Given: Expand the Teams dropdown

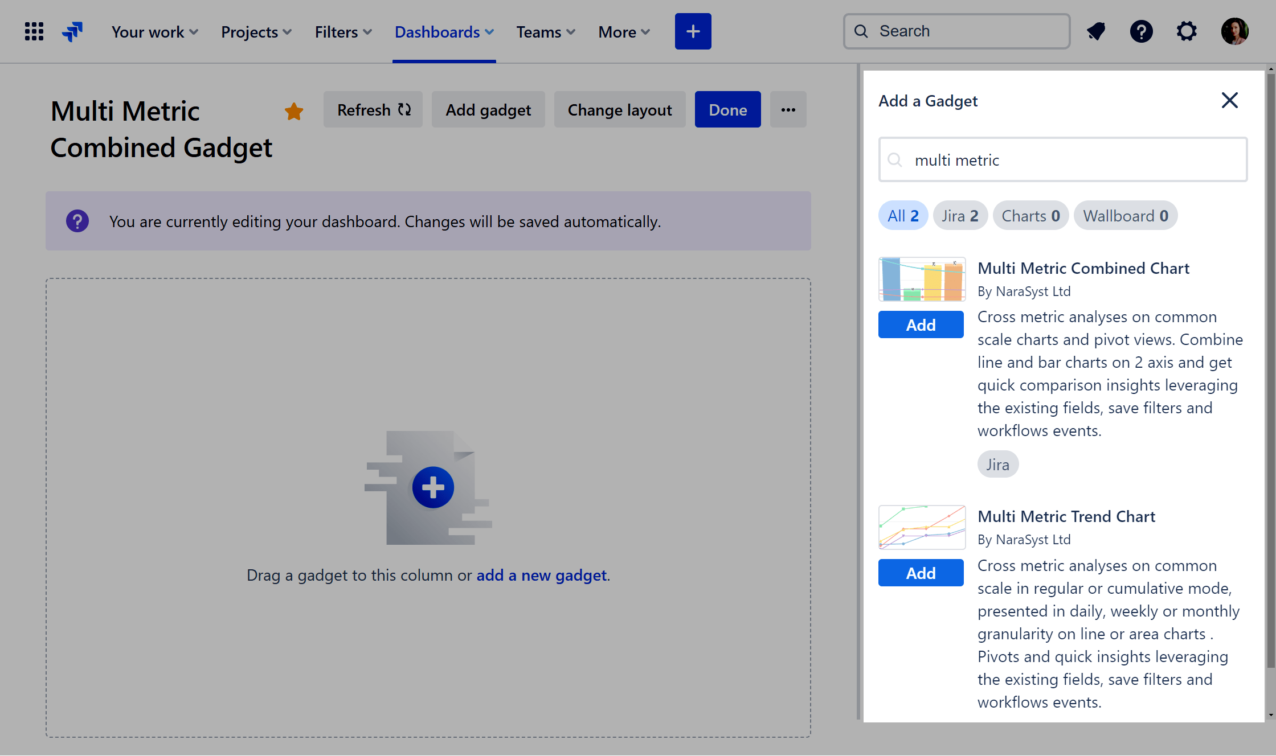Looking at the screenshot, I should (x=545, y=32).
